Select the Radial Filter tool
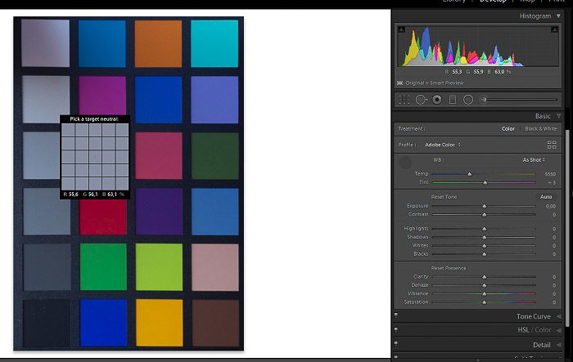Screen dimensions: 573x362 [x=468, y=100]
